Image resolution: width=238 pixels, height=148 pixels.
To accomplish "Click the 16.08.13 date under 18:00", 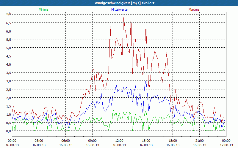I will 173,145.
